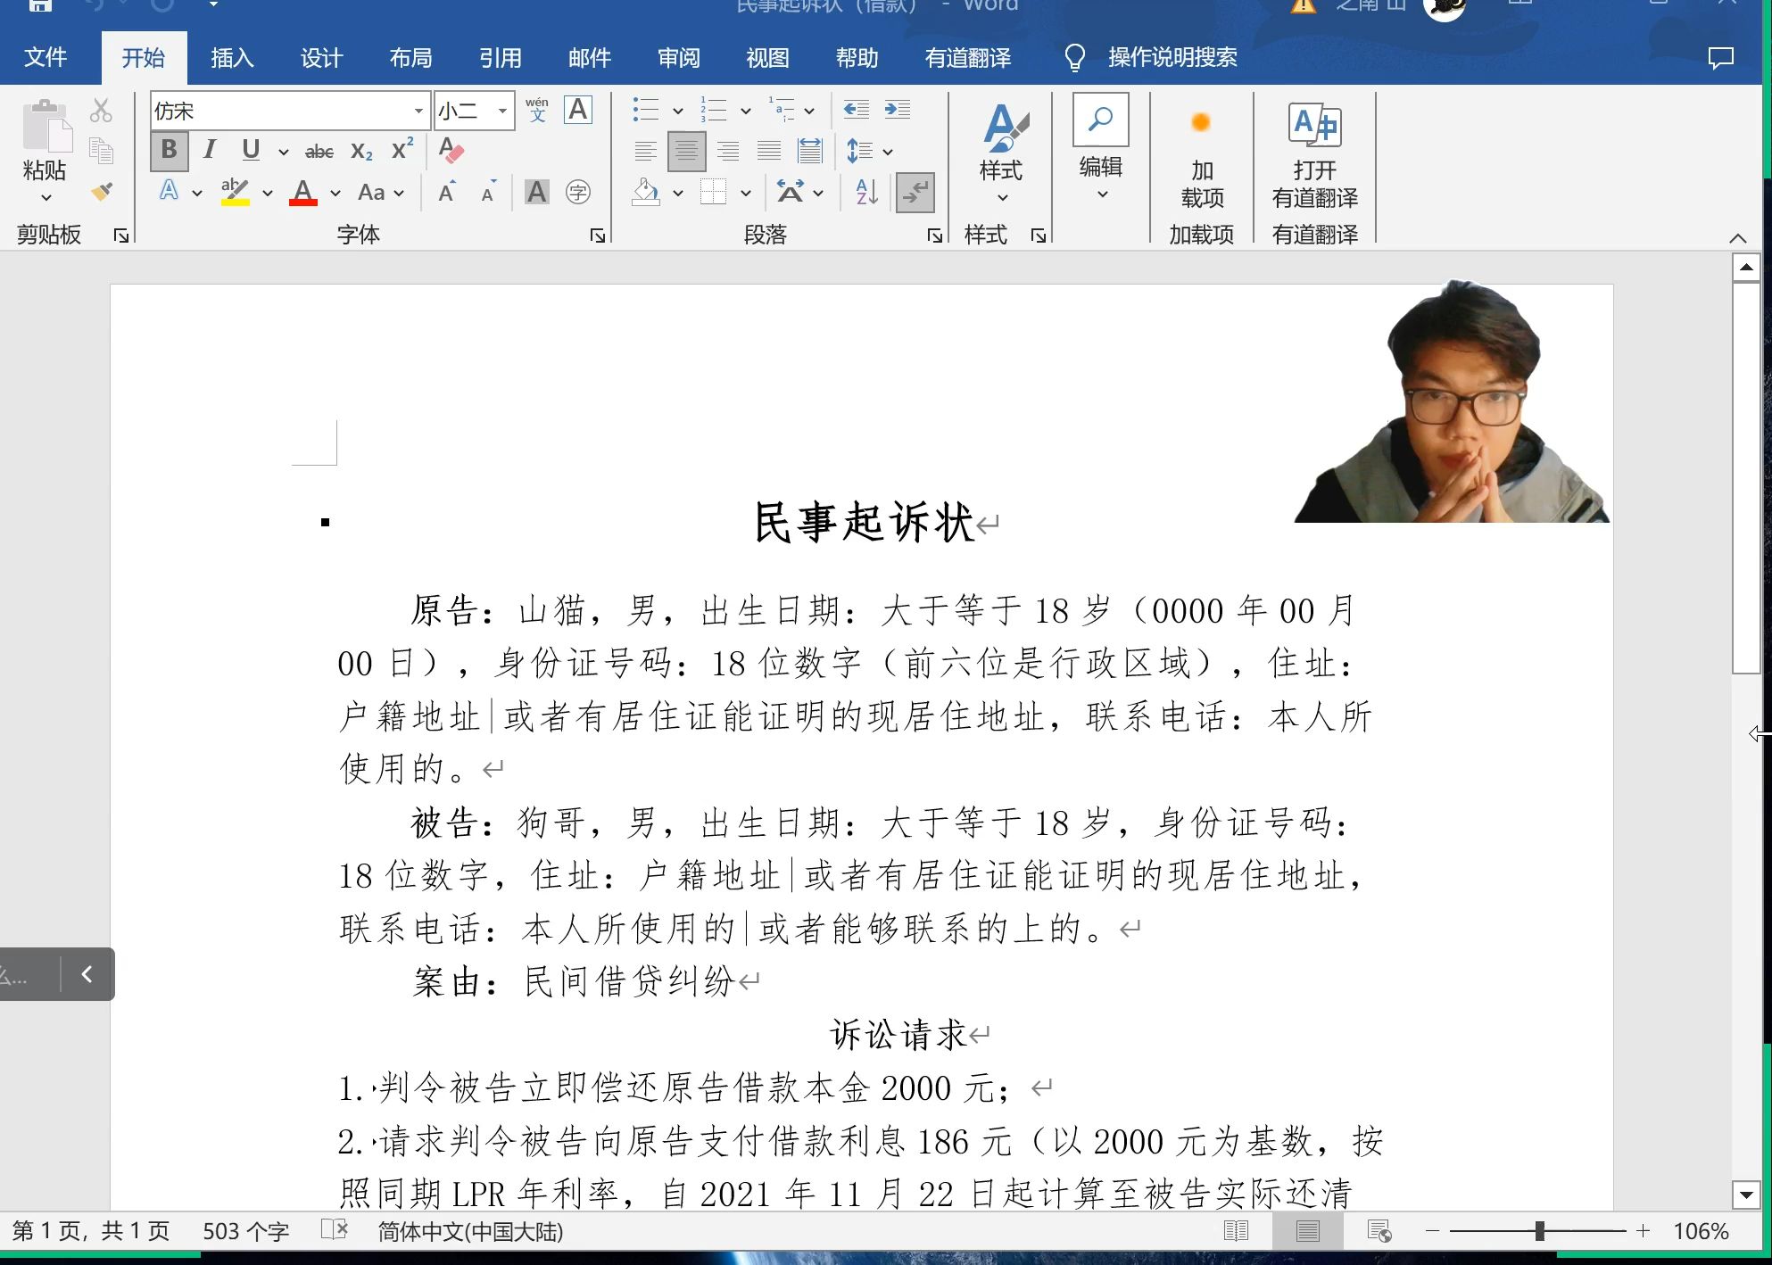Apply distributed alignment
Viewport: 1772px width, 1265px height.
point(810,151)
